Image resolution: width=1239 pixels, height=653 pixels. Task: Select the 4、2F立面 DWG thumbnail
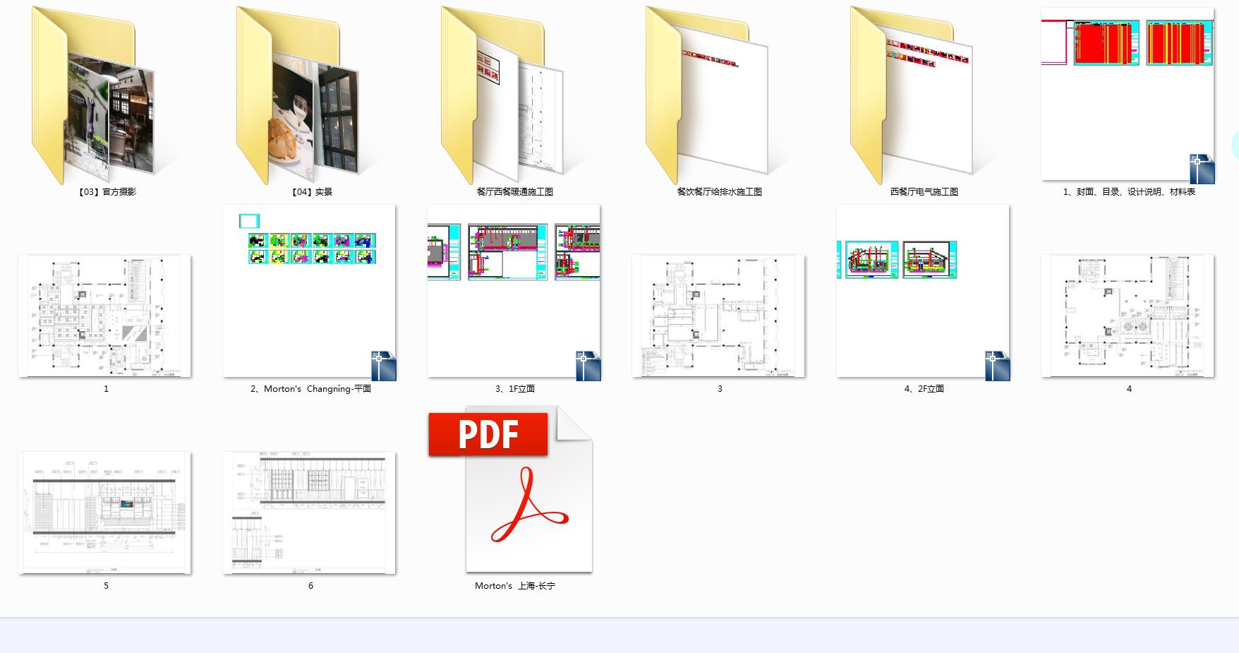coord(924,292)
